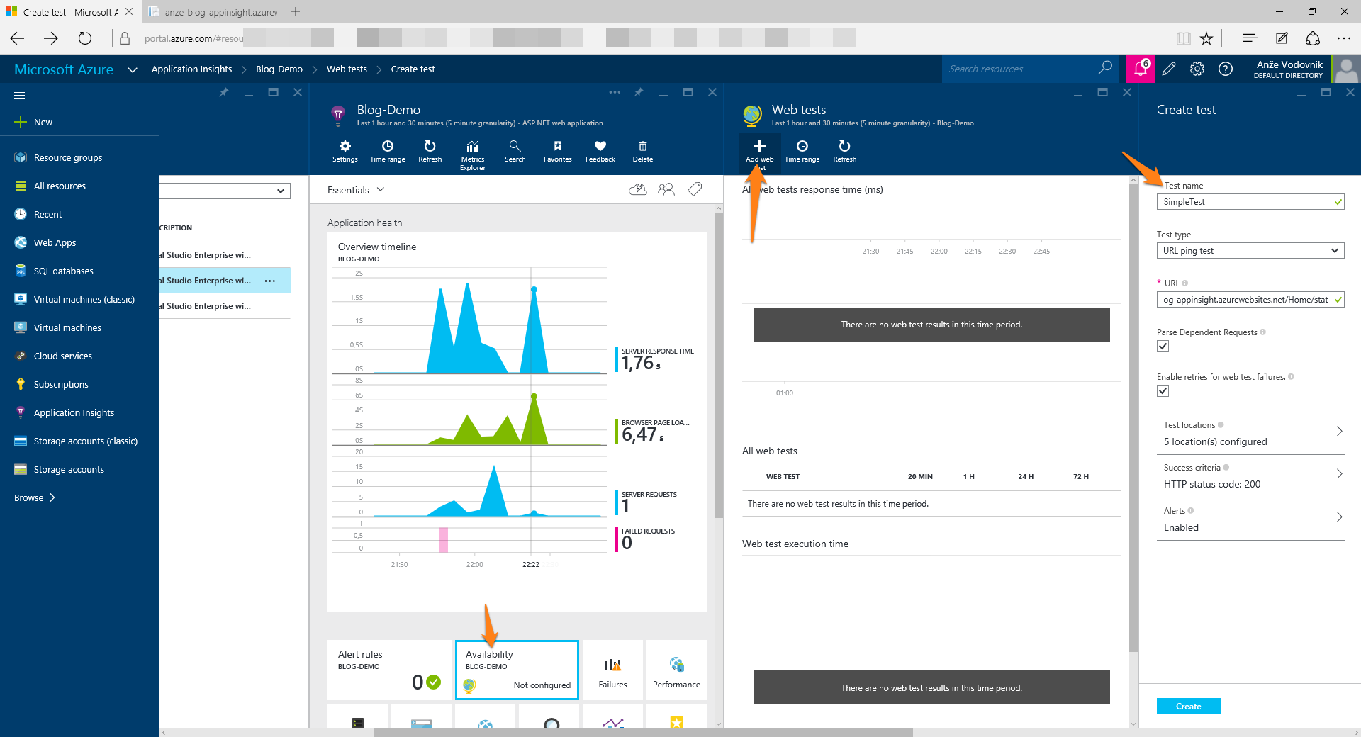Click Web tests breadcrumb
Viewport: 1361px width, 737px height.
(x=347, y=69)
